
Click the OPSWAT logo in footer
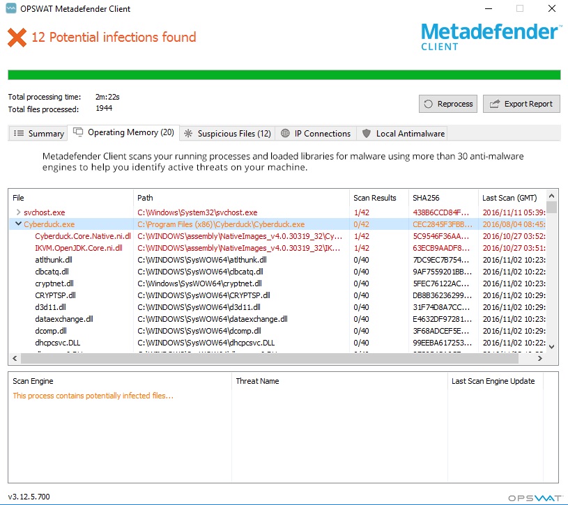pos(535,498)
